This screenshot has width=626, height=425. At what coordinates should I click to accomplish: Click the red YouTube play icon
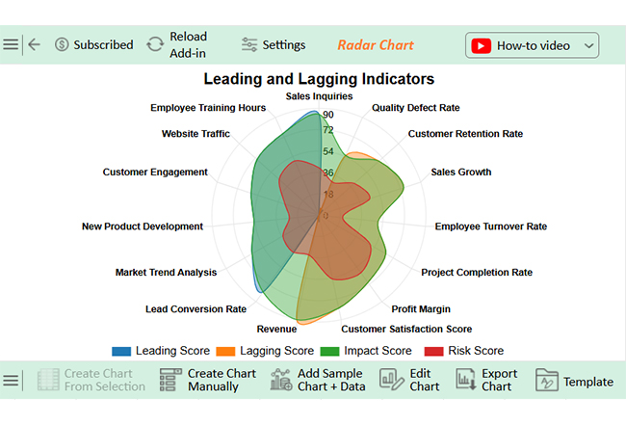point(481,46)
